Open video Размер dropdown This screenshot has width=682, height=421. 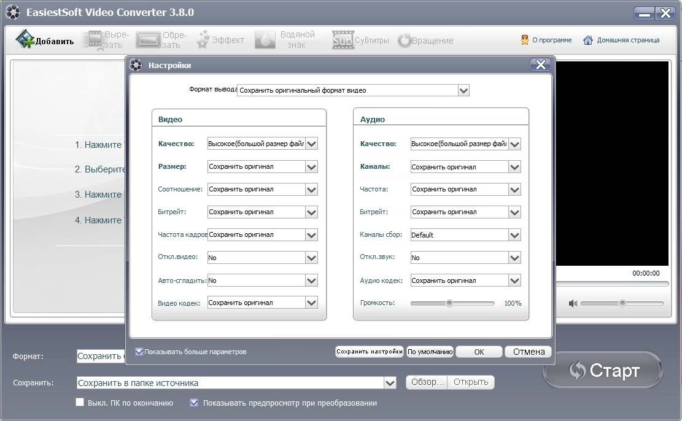(311, 166)
